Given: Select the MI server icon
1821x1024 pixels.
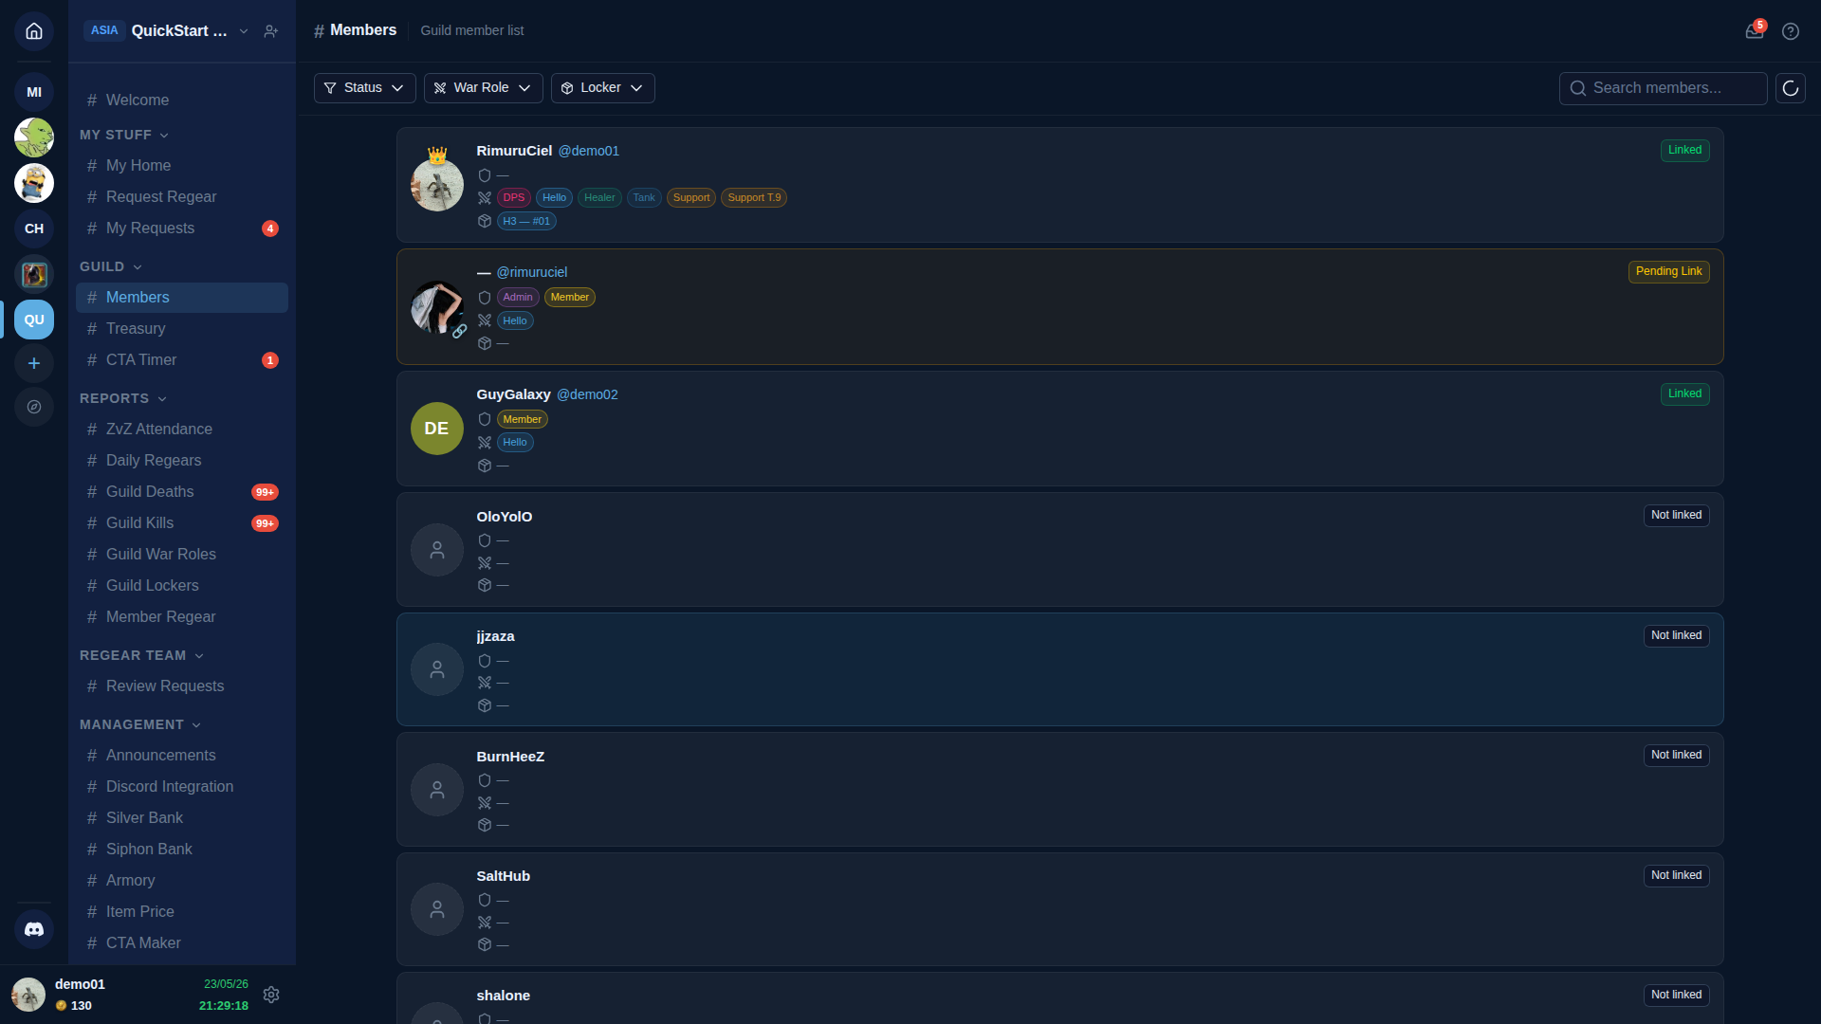Looking at the screenshot, I should 34,92.
